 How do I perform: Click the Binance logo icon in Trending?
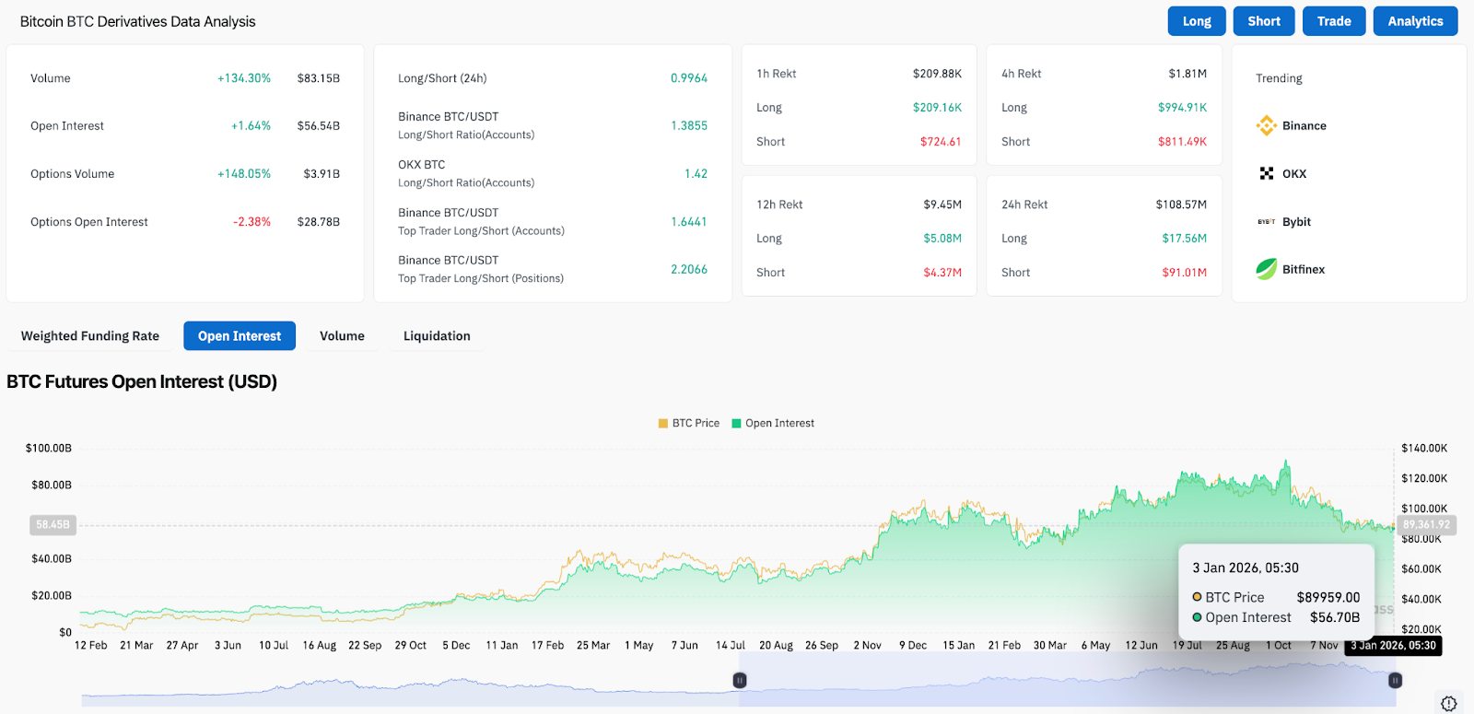pyautogui.click(x=1266, y=125)
